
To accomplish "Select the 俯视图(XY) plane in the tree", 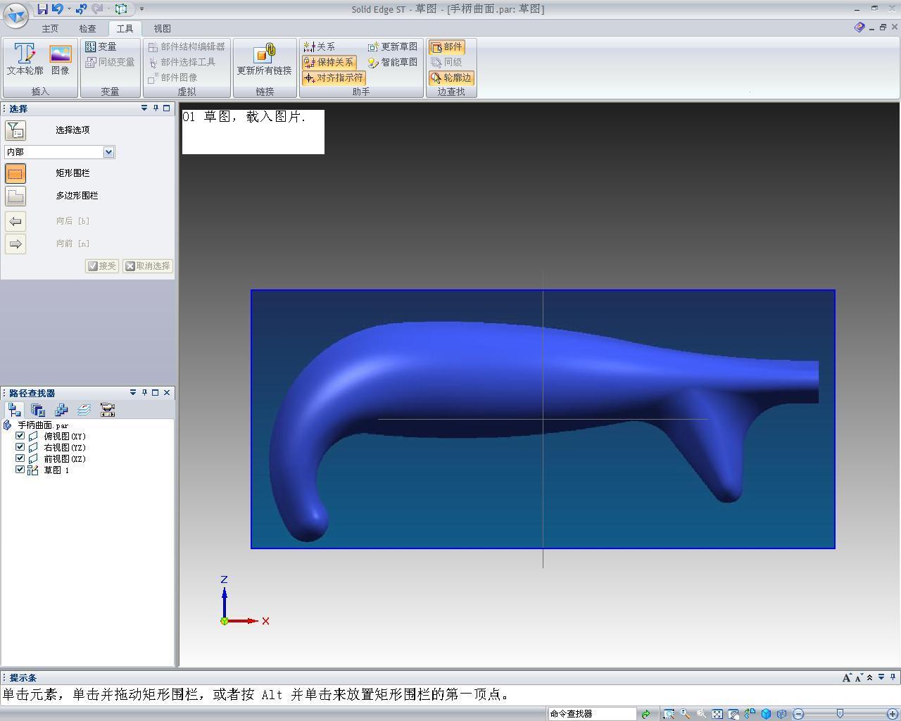I will click(65, 437).
